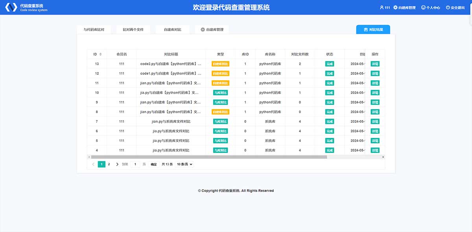Viewport: 472px width, 232px height.
Task: Switch to the 比对两个文件 tab
Action: pos(133,30)
